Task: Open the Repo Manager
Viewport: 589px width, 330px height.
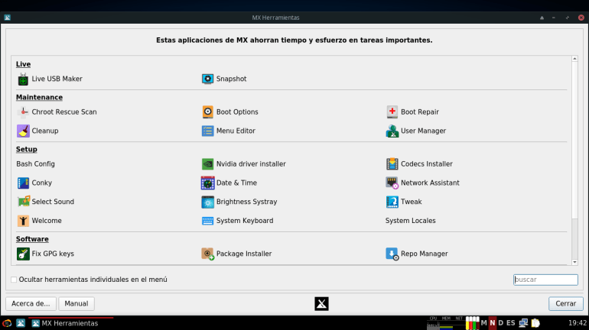Action: 417,254
